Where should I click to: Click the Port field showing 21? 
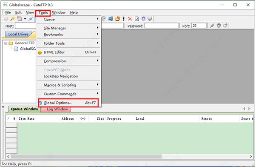199,26
